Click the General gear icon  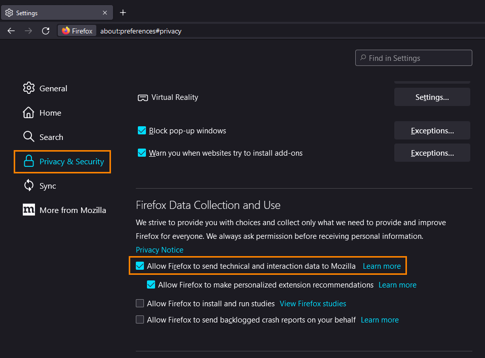(x=29, y=88)
